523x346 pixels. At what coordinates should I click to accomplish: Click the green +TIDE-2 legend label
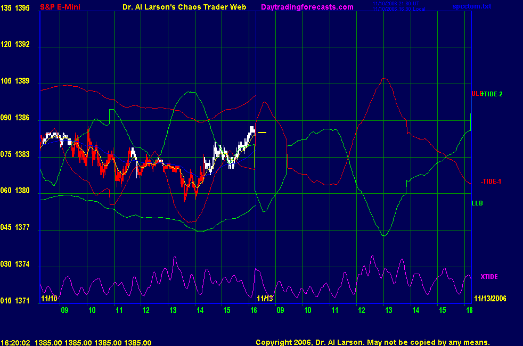coord(493,94)
